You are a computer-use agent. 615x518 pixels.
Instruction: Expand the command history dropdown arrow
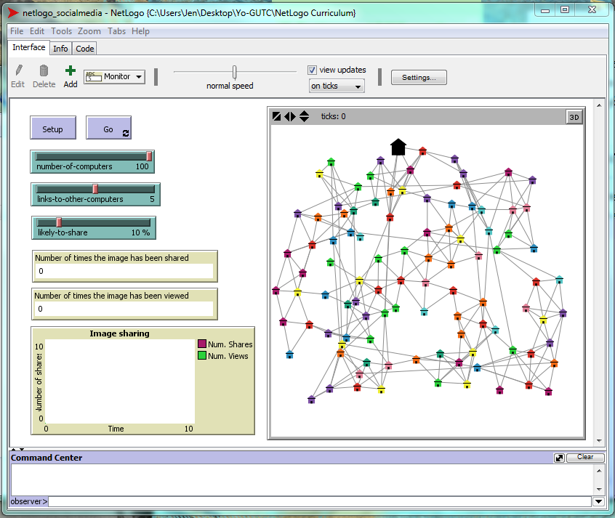[598, 501]
